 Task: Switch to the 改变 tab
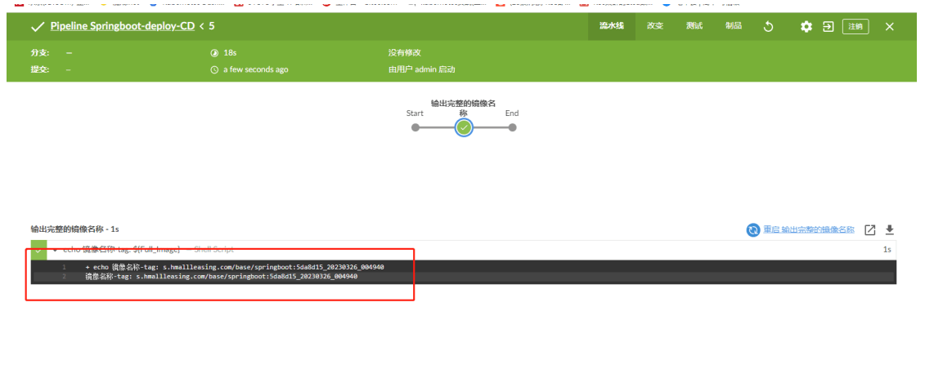click(x=655, y=26)
